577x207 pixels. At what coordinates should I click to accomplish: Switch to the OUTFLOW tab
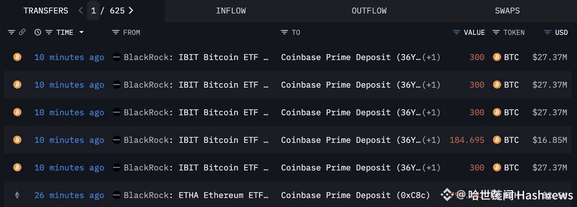(x=369, y=11)
